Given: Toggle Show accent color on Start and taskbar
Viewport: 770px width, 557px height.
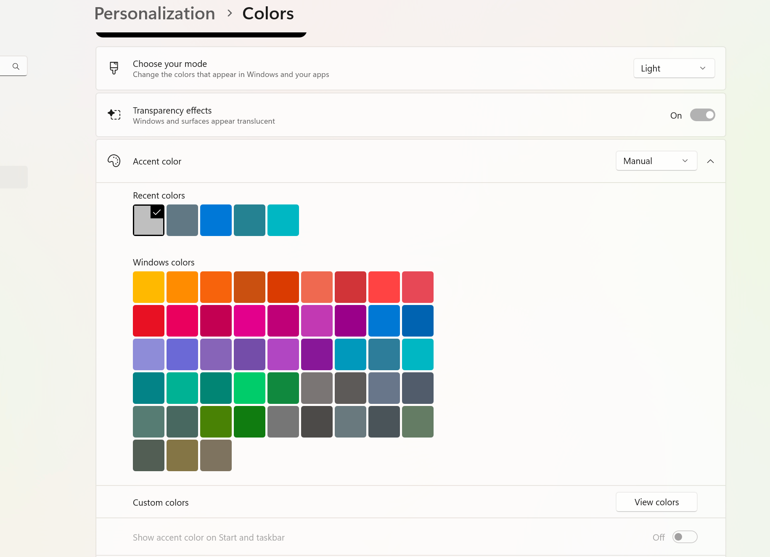Looking at the screenshot, I should [x=685, y=537].
